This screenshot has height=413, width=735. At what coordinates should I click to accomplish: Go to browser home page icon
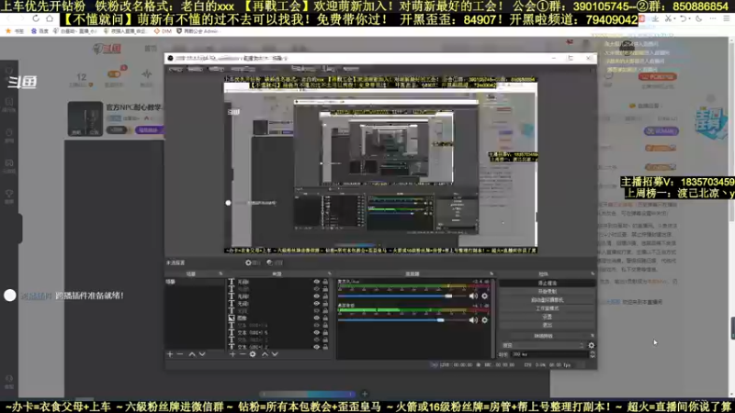pos(50,18)
